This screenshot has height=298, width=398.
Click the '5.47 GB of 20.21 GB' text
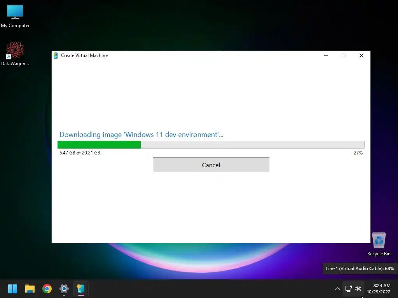[x=80, y=153]
